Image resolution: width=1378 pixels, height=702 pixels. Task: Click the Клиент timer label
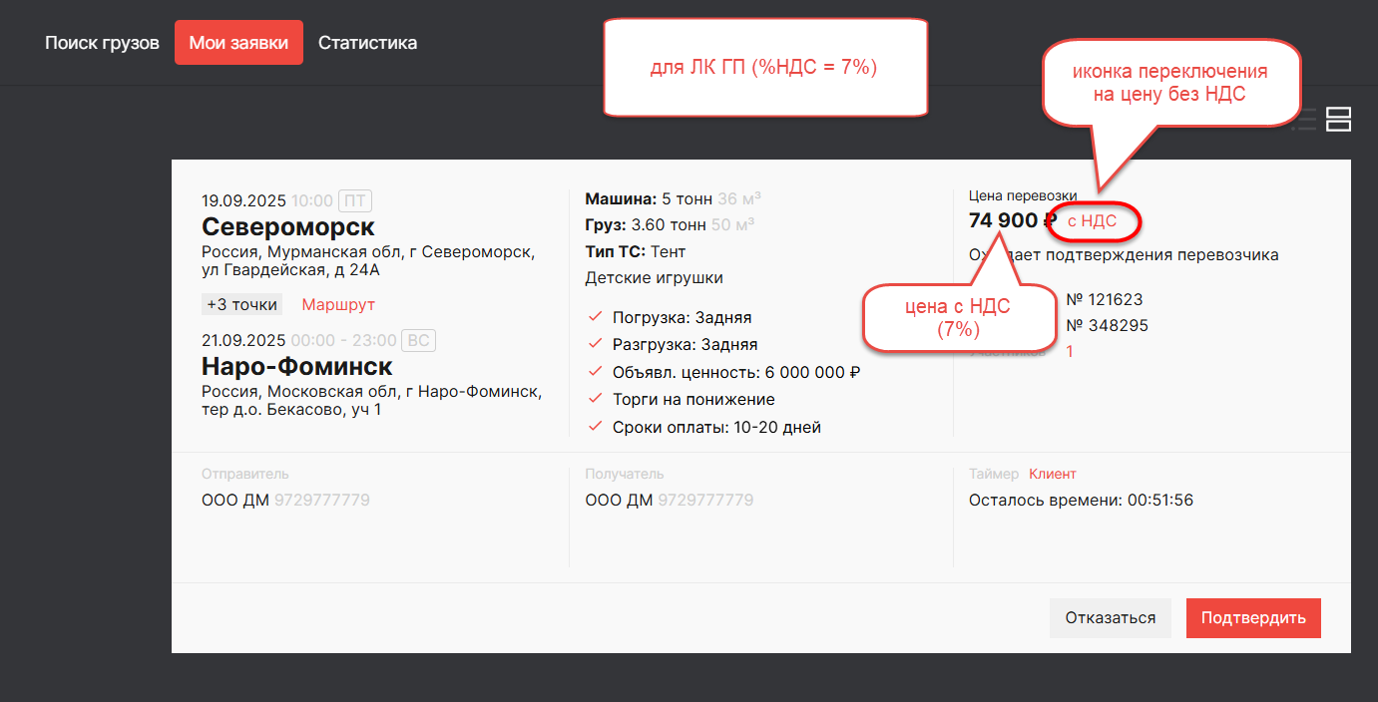tap(1053, 475)
